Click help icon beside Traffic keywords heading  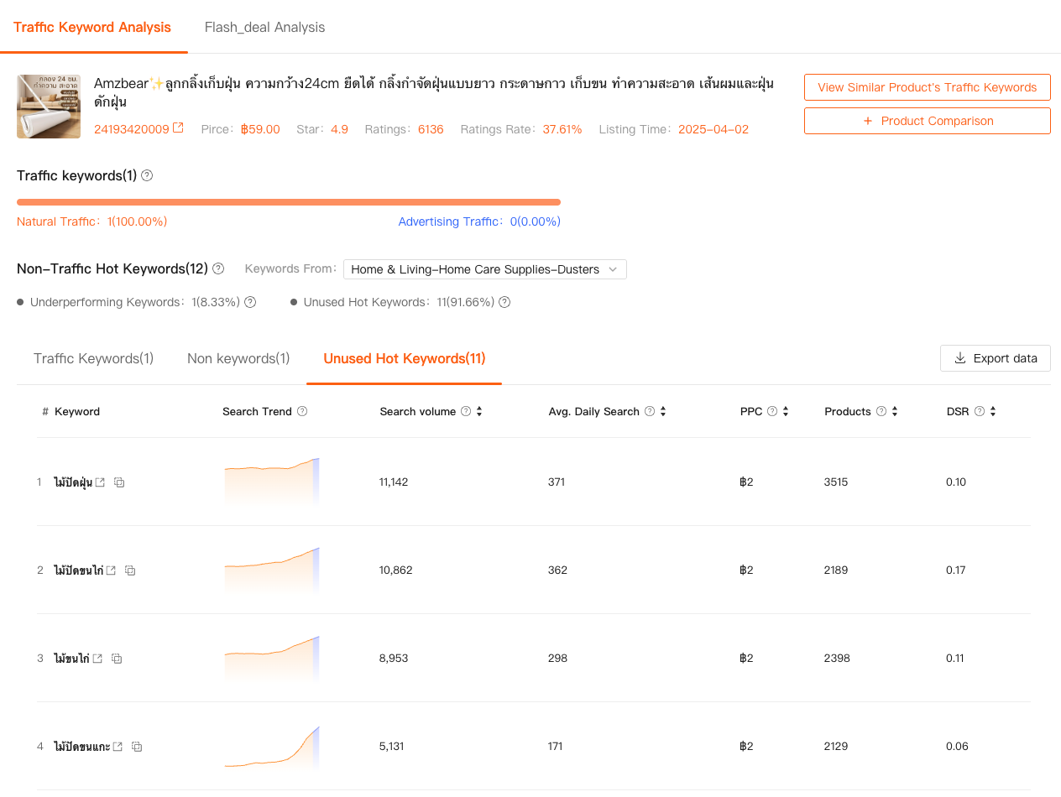click(x=147, y=175)
